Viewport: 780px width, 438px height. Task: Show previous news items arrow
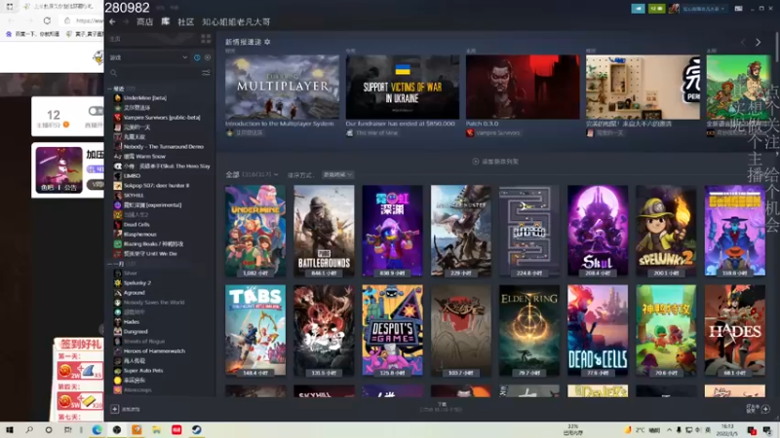743,43
